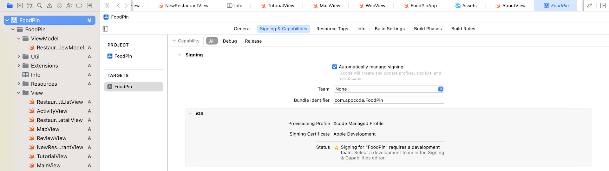Open the Info settings tab
The width and height of the screenshot is (609, 171).
(x=361, y=29)
